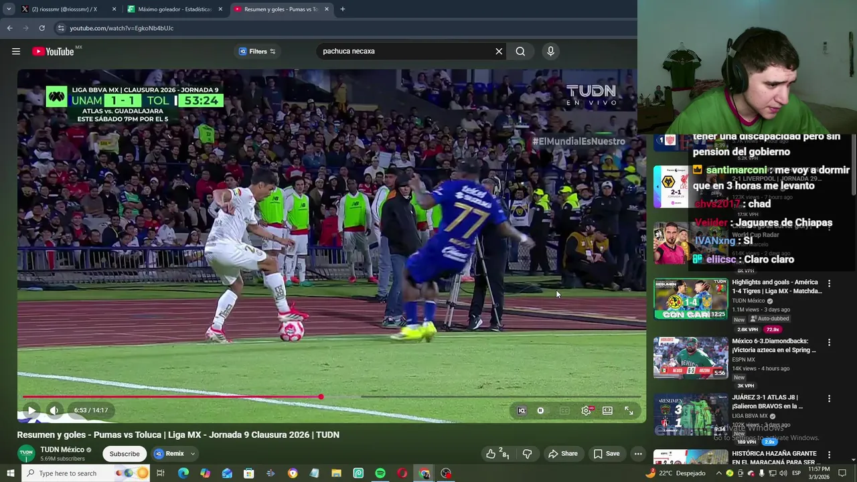
Task: Play the paused video
Action: click(x=31, y=410)
